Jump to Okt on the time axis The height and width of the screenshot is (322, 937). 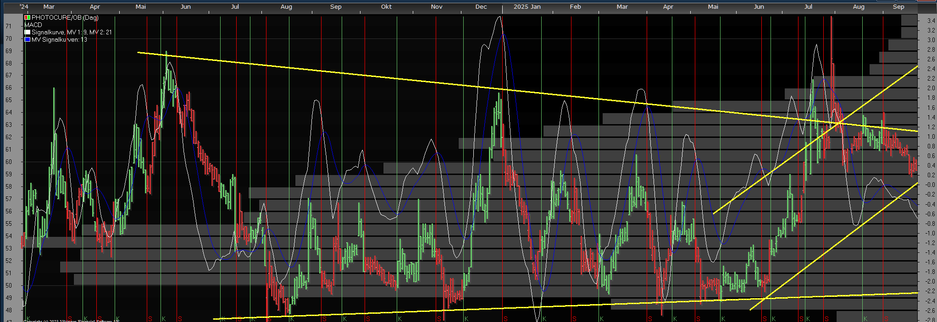point(386,7)
